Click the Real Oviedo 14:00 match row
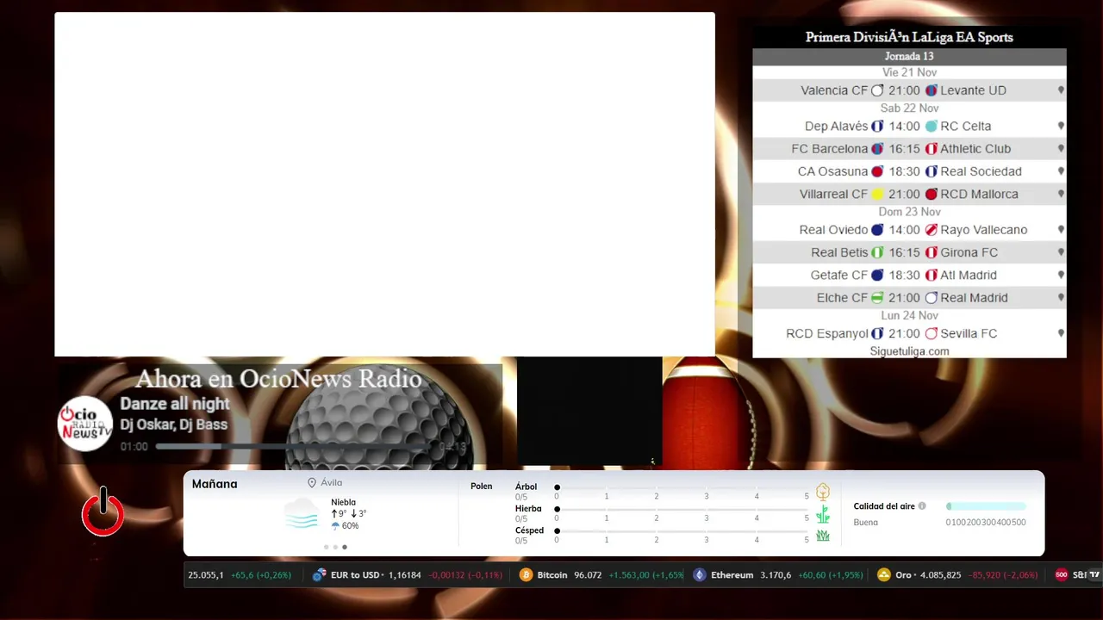This screenshot has height=620, width=1103. 909,230
